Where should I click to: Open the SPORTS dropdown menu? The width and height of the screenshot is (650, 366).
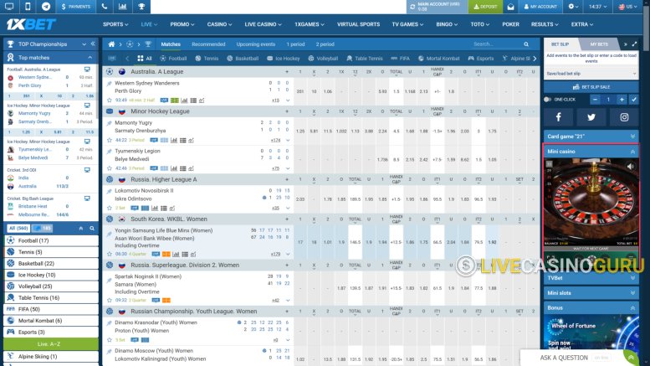(x=115, y=24)
